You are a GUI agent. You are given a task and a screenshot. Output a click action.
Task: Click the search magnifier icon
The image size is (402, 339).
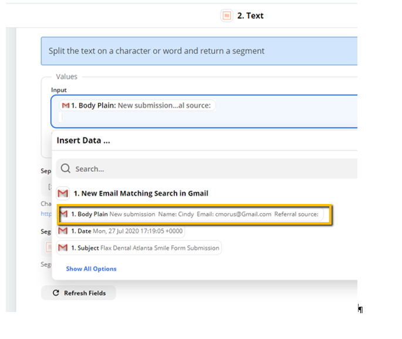coord(66,168)
